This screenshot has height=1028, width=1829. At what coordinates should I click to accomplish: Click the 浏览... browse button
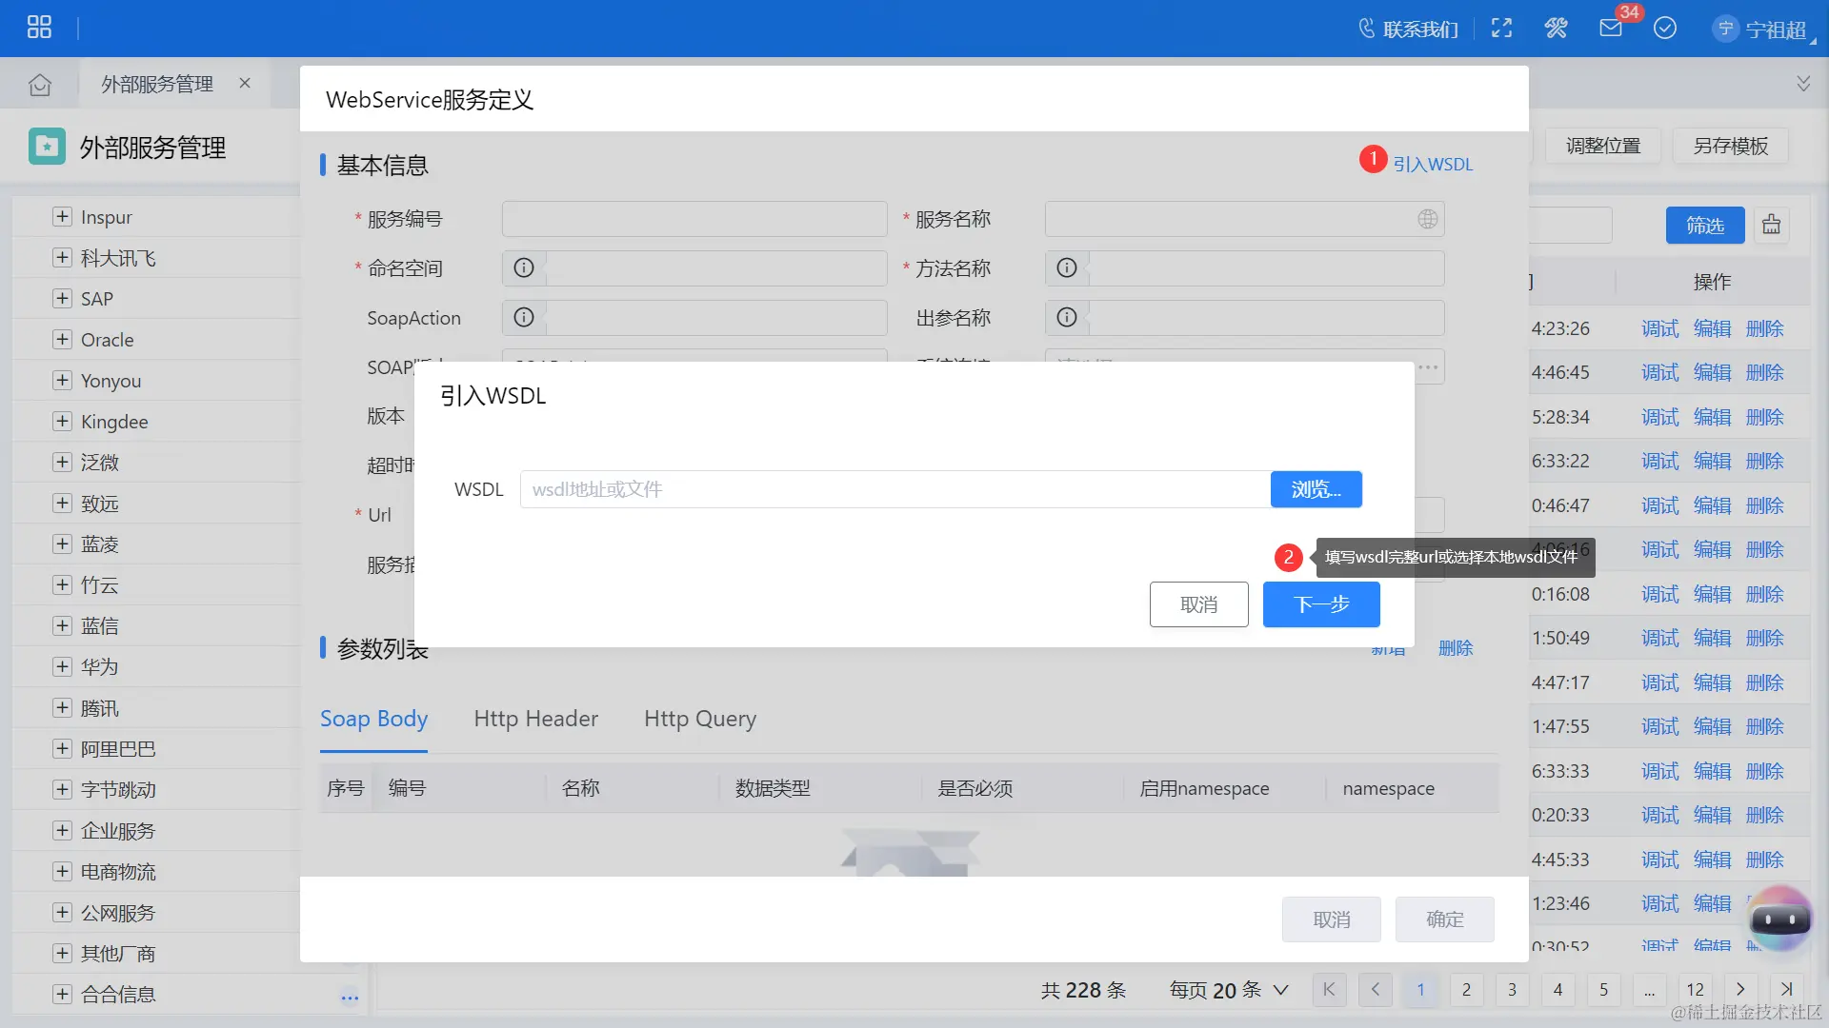click(x=1316, y=489)
